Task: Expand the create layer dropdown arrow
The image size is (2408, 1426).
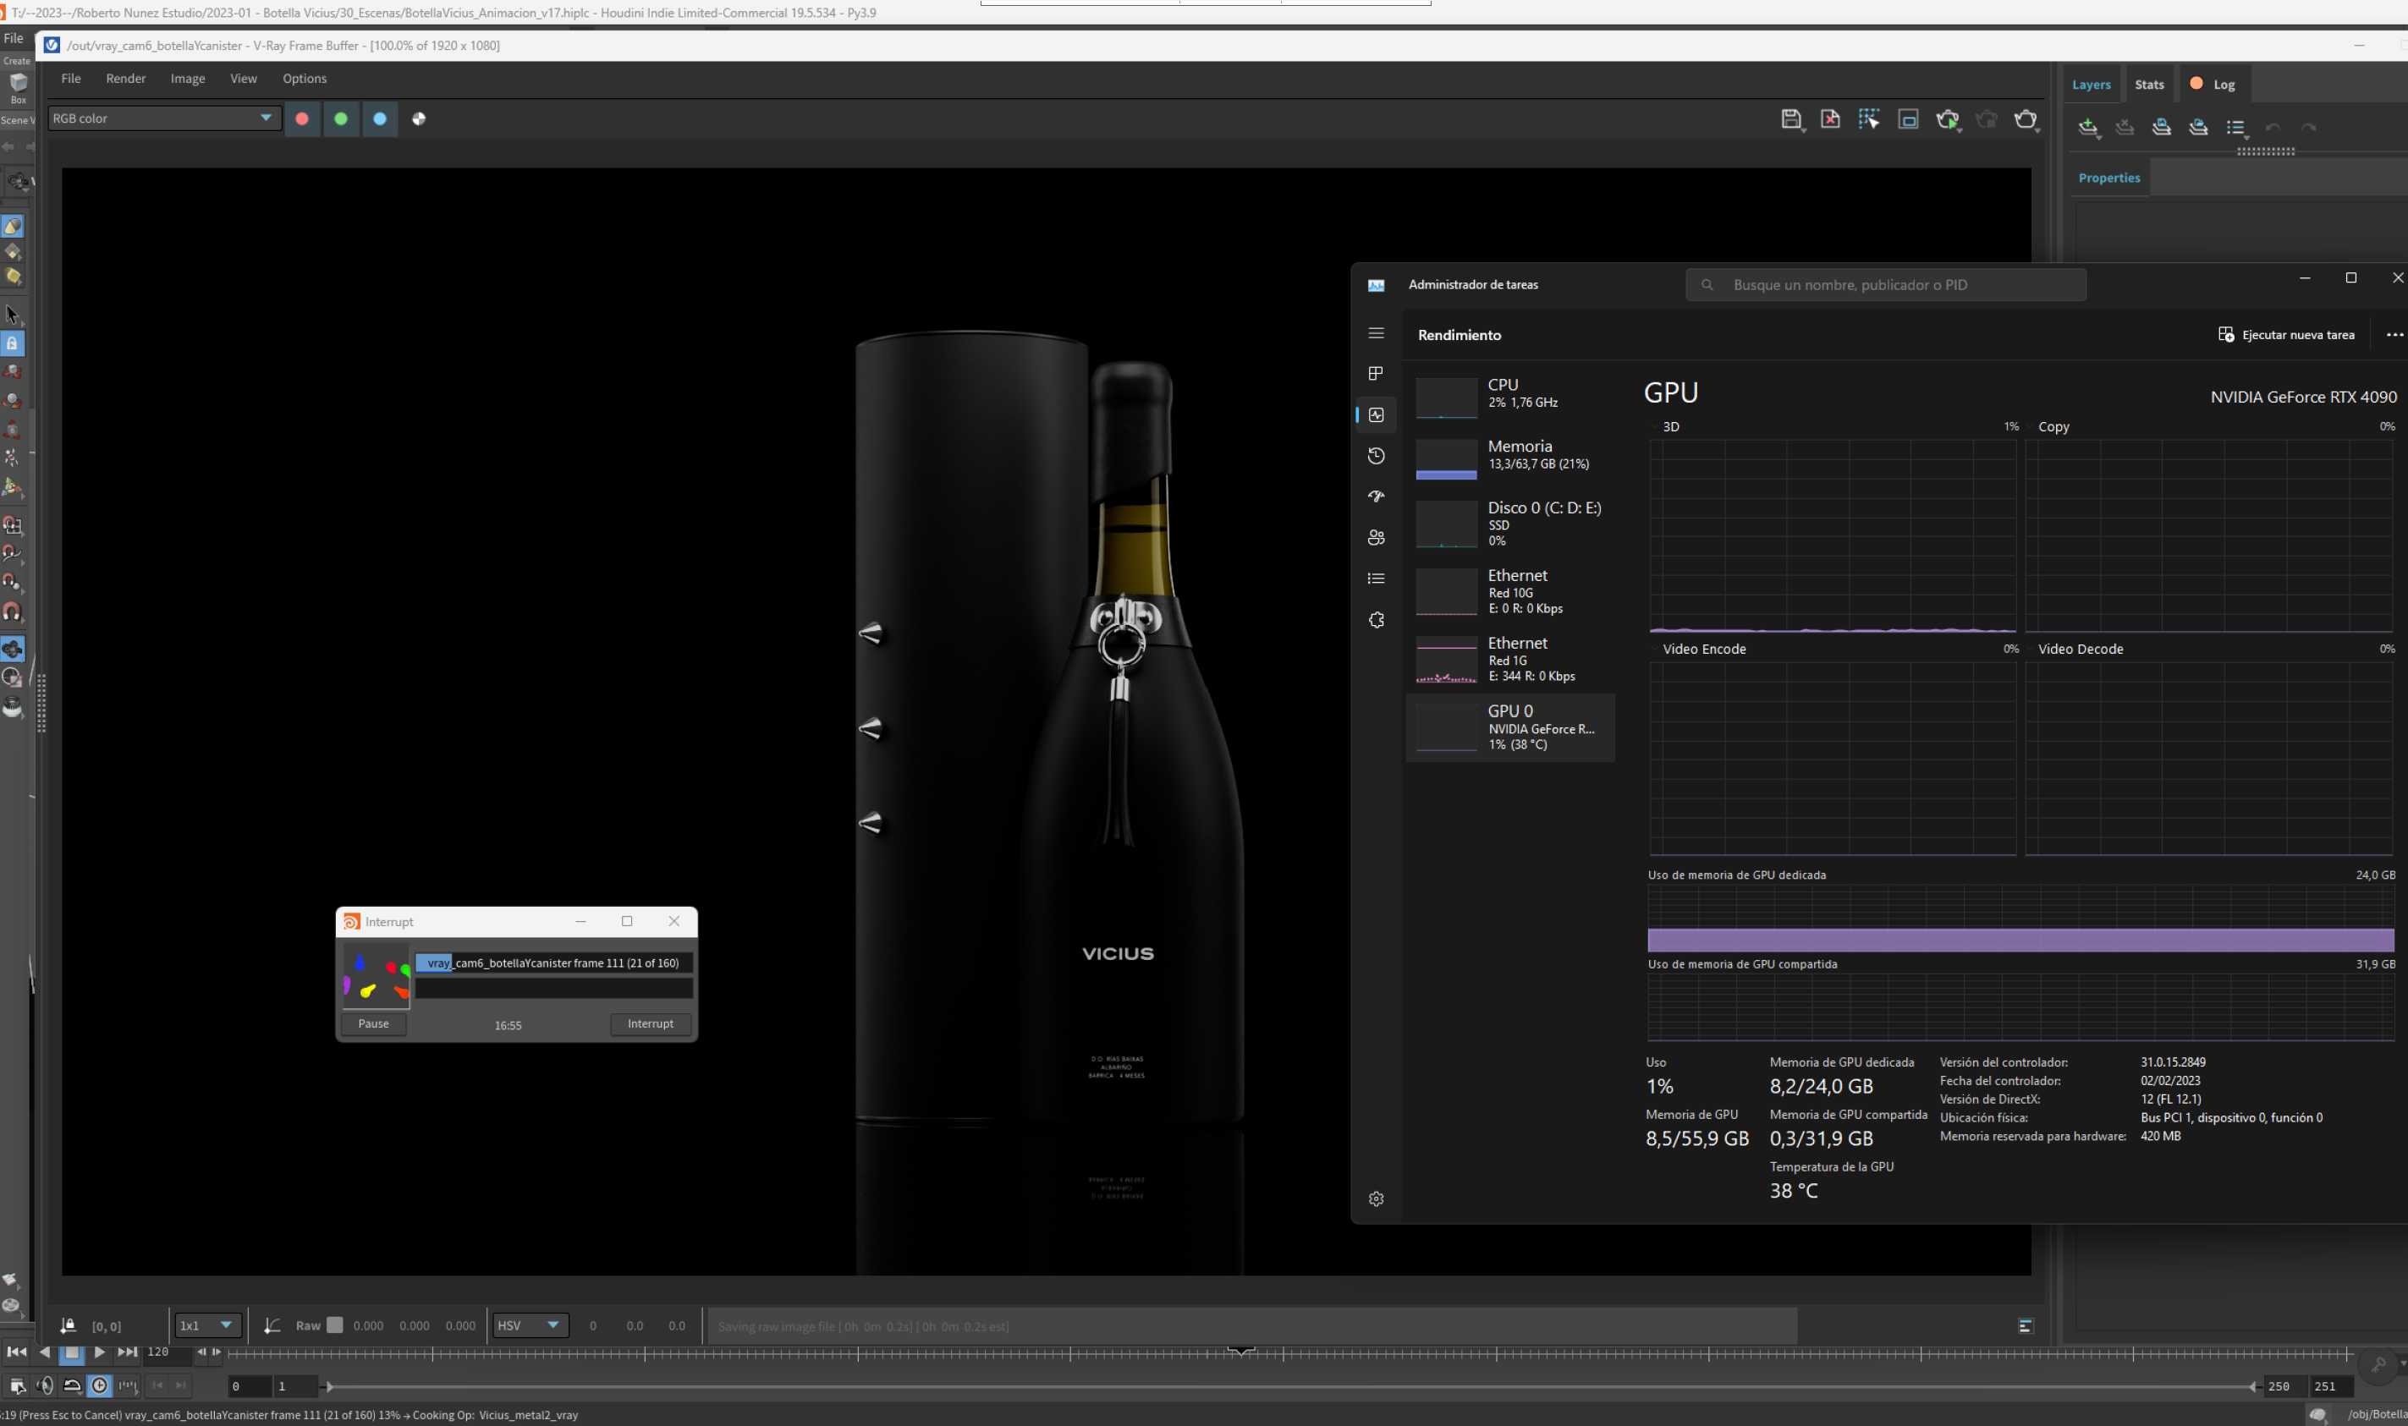Action: [2098, 137]
